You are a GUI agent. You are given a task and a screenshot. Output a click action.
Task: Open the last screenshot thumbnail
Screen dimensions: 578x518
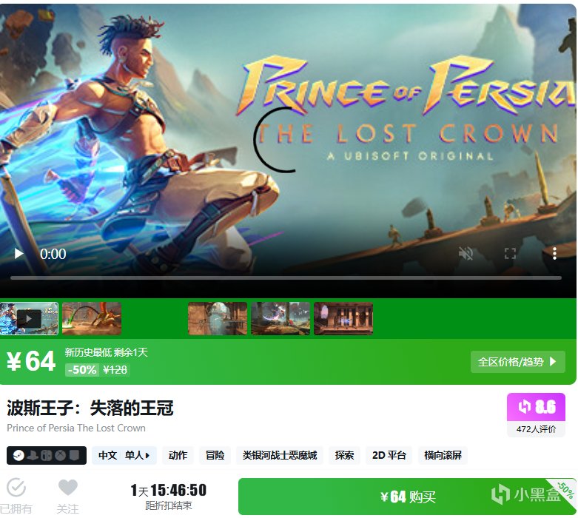click(343, 318)
